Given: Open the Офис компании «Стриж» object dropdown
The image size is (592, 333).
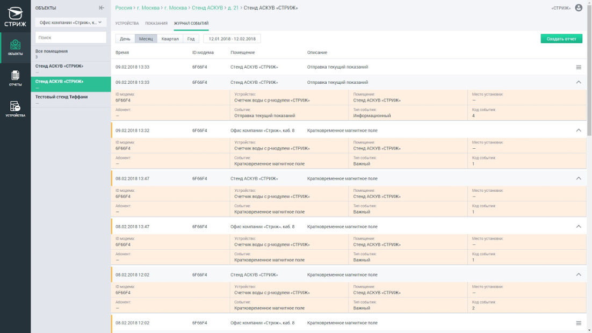Looking at the screenshot, I should point(70,23).
